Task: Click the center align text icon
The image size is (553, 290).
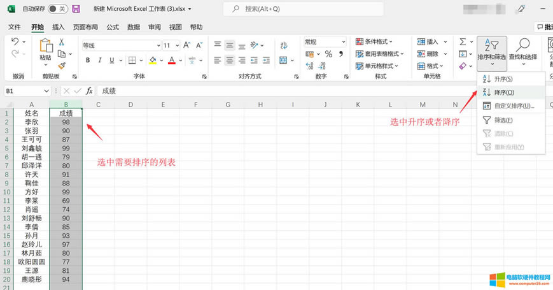Action: pos(230,61)
